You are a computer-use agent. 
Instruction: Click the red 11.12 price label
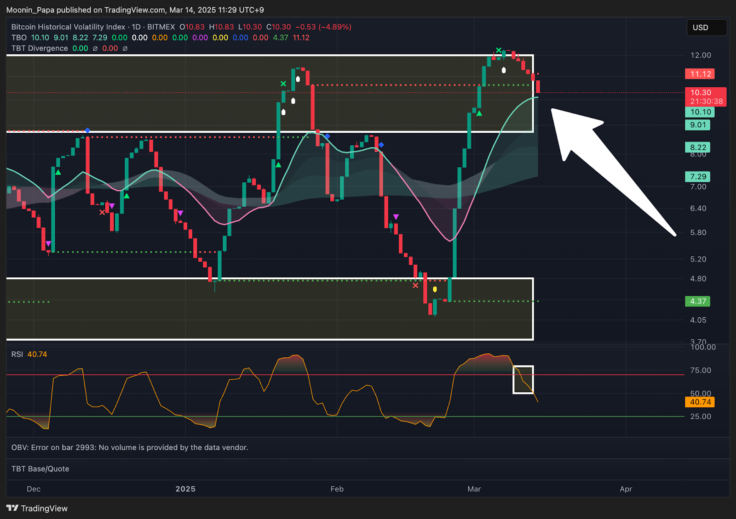click(x=700, y=74)
